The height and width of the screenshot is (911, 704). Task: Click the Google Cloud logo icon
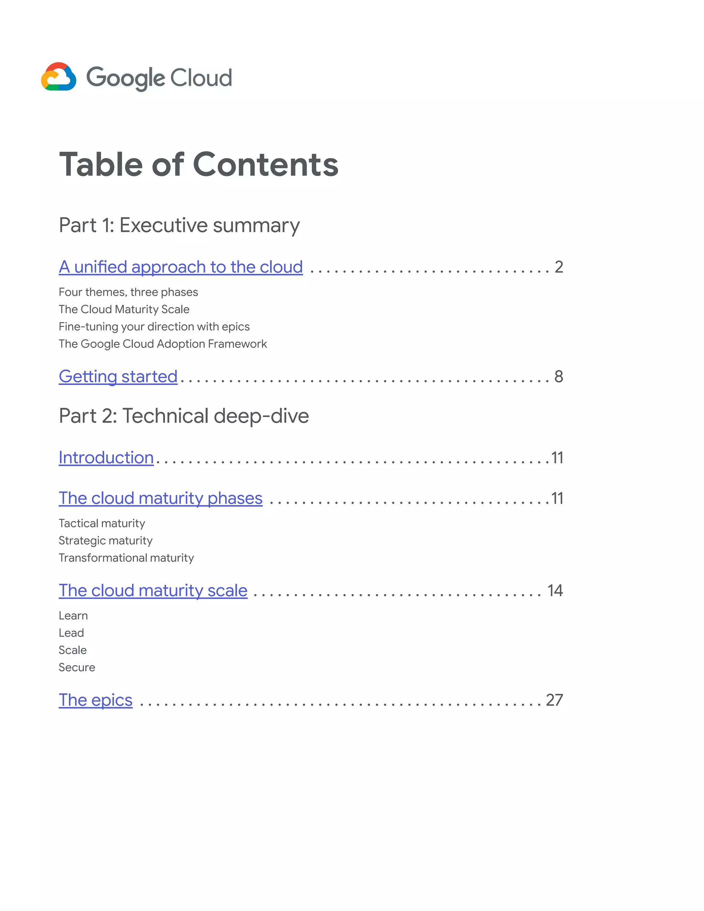tap(59, 77)
